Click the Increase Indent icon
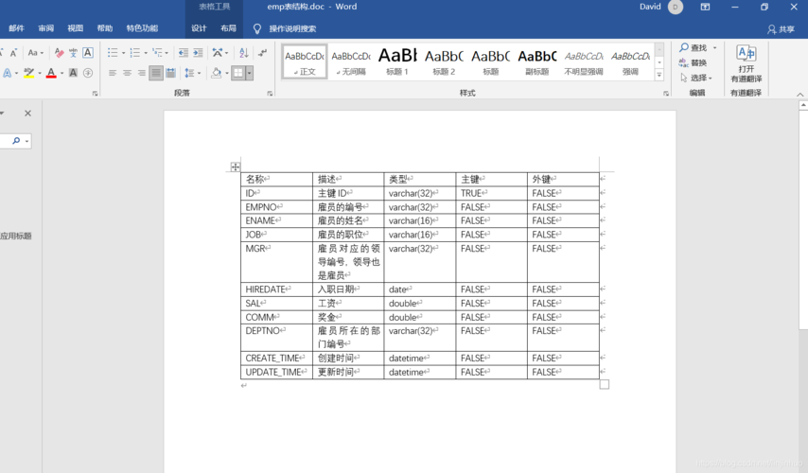This screenshot has height=473, width=808. click(198, 53)
